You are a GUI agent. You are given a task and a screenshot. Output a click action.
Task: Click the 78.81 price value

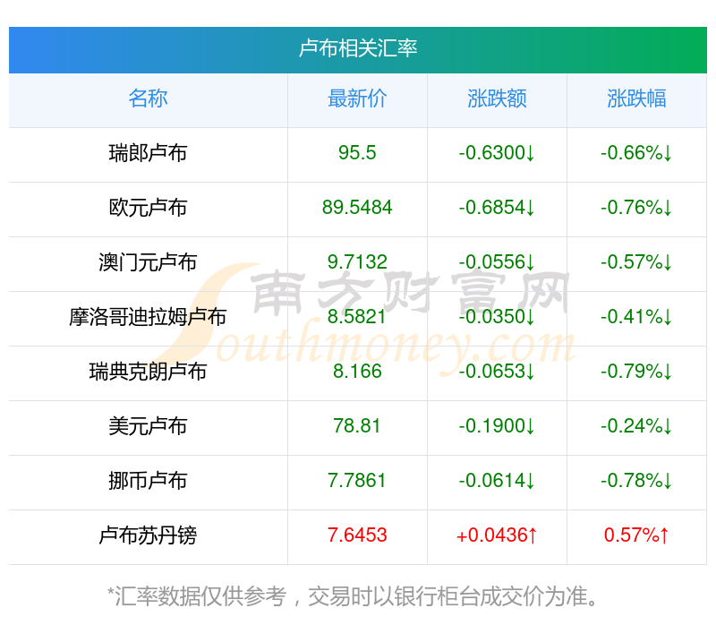(x=357, y=426)
